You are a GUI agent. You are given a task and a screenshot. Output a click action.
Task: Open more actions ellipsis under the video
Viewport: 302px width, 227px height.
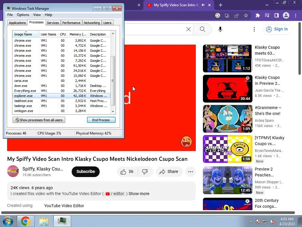[x=191, y=172]
